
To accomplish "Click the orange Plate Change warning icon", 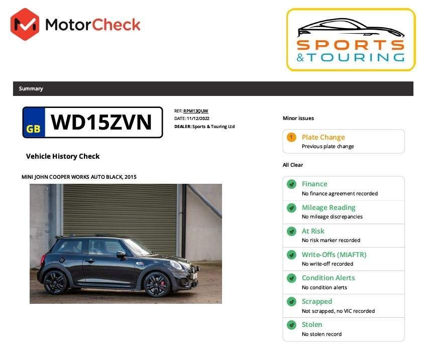I will [x=291, y=137].
